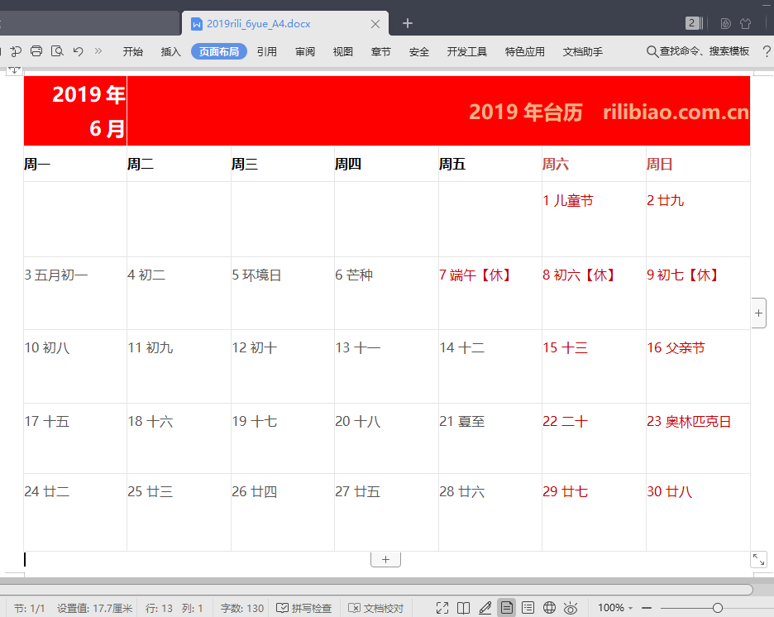Screen dimensions: 774x617
Task: Click the horizontal scrollbar
Action: pyautogui.click(x=376, y=590)
